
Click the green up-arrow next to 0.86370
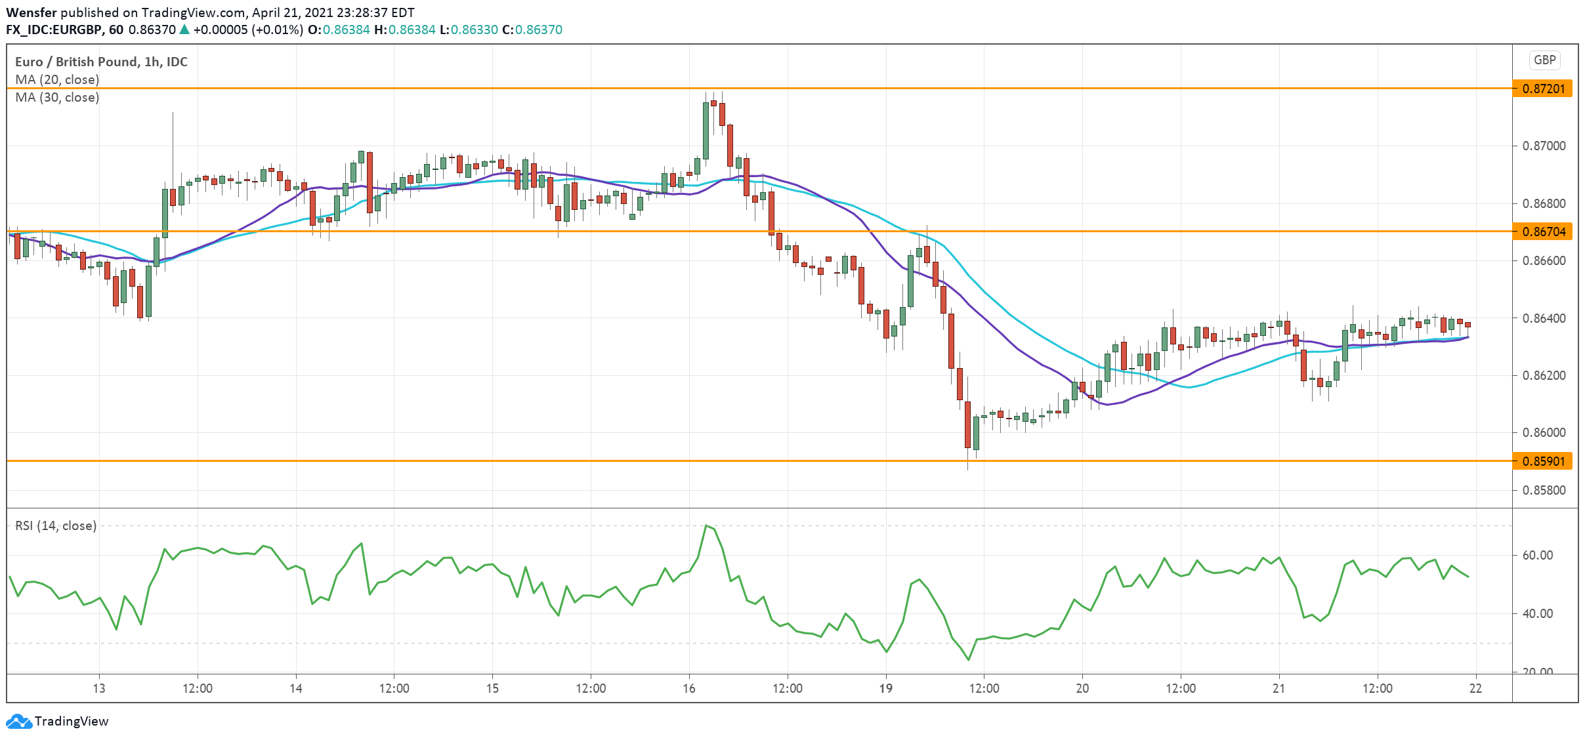(184, 30)
